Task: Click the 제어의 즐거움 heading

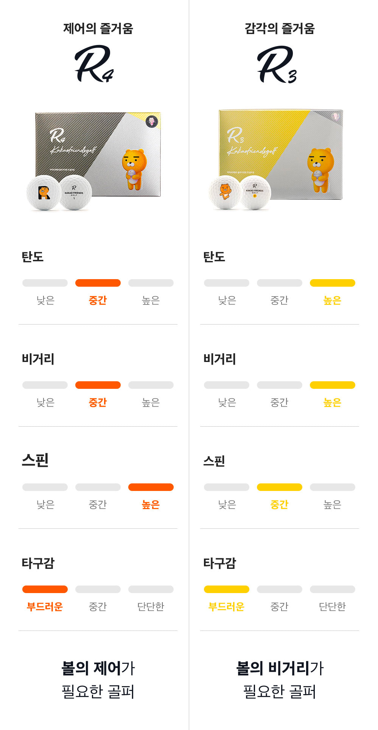Action: point(98,29)
